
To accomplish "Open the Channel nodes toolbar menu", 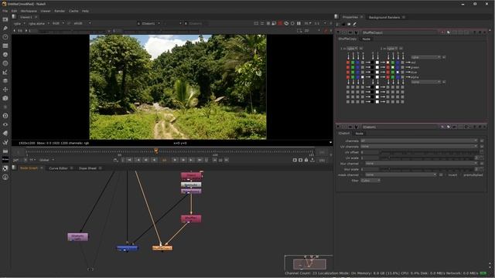I will pyautogui.click(x=5, y=46).
